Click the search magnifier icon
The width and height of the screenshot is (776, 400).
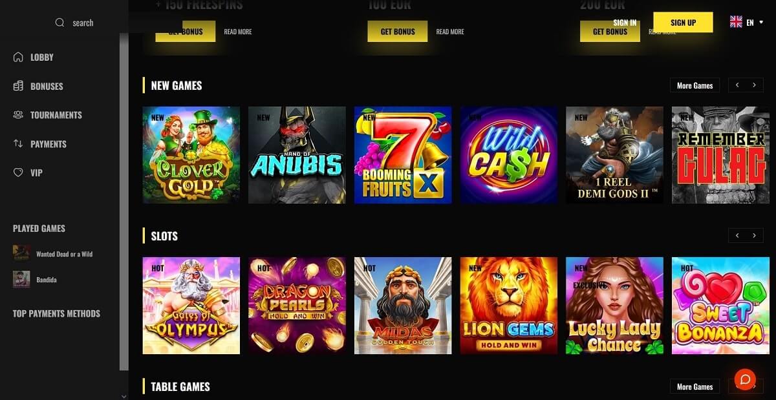(x=60, y=23)
